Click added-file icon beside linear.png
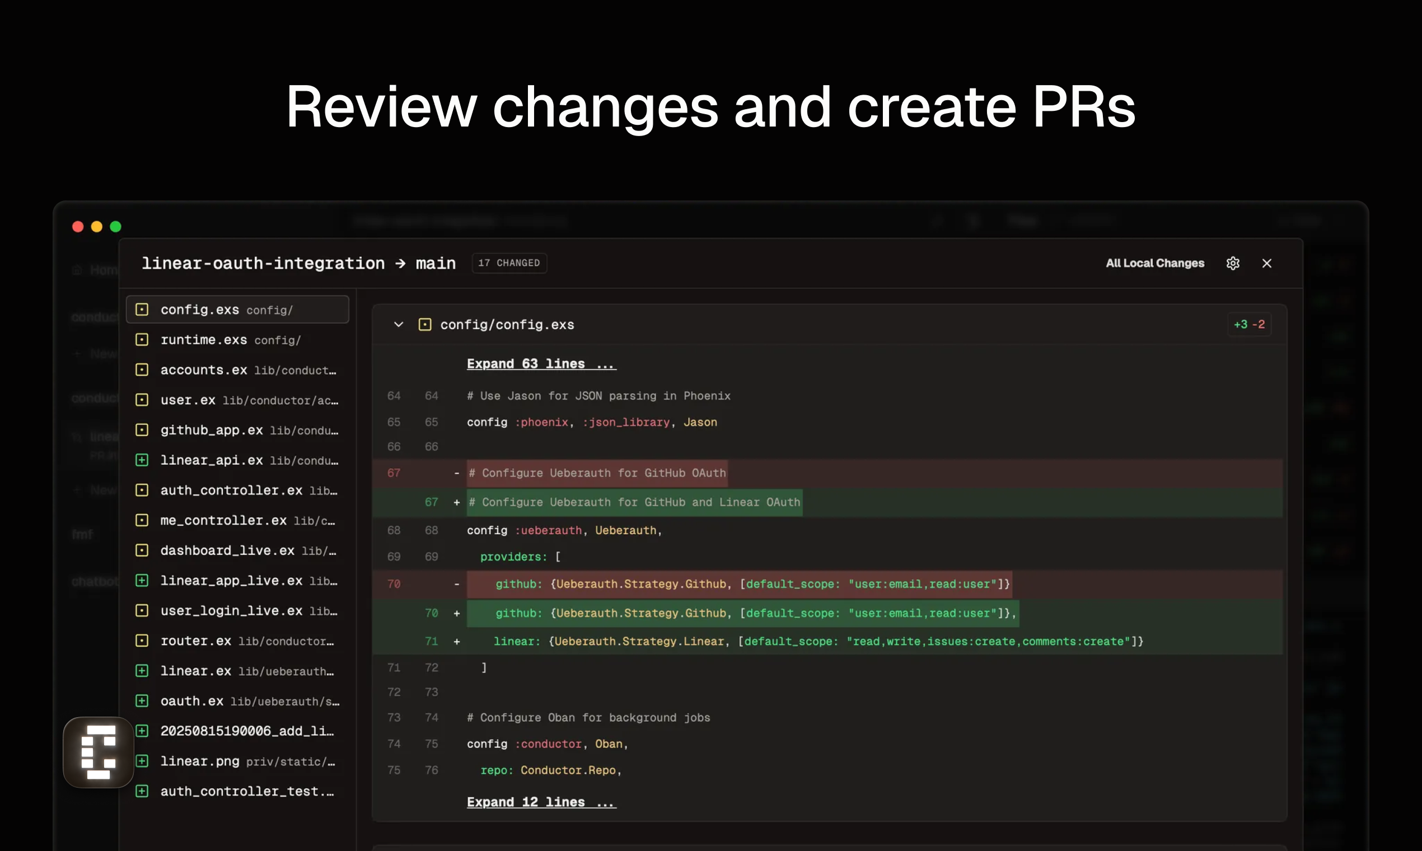 [142, 761]
